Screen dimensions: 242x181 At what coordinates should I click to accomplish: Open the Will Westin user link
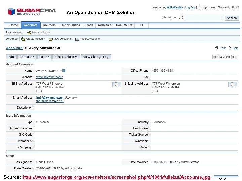pyautogui.click(x=174, y=7)
